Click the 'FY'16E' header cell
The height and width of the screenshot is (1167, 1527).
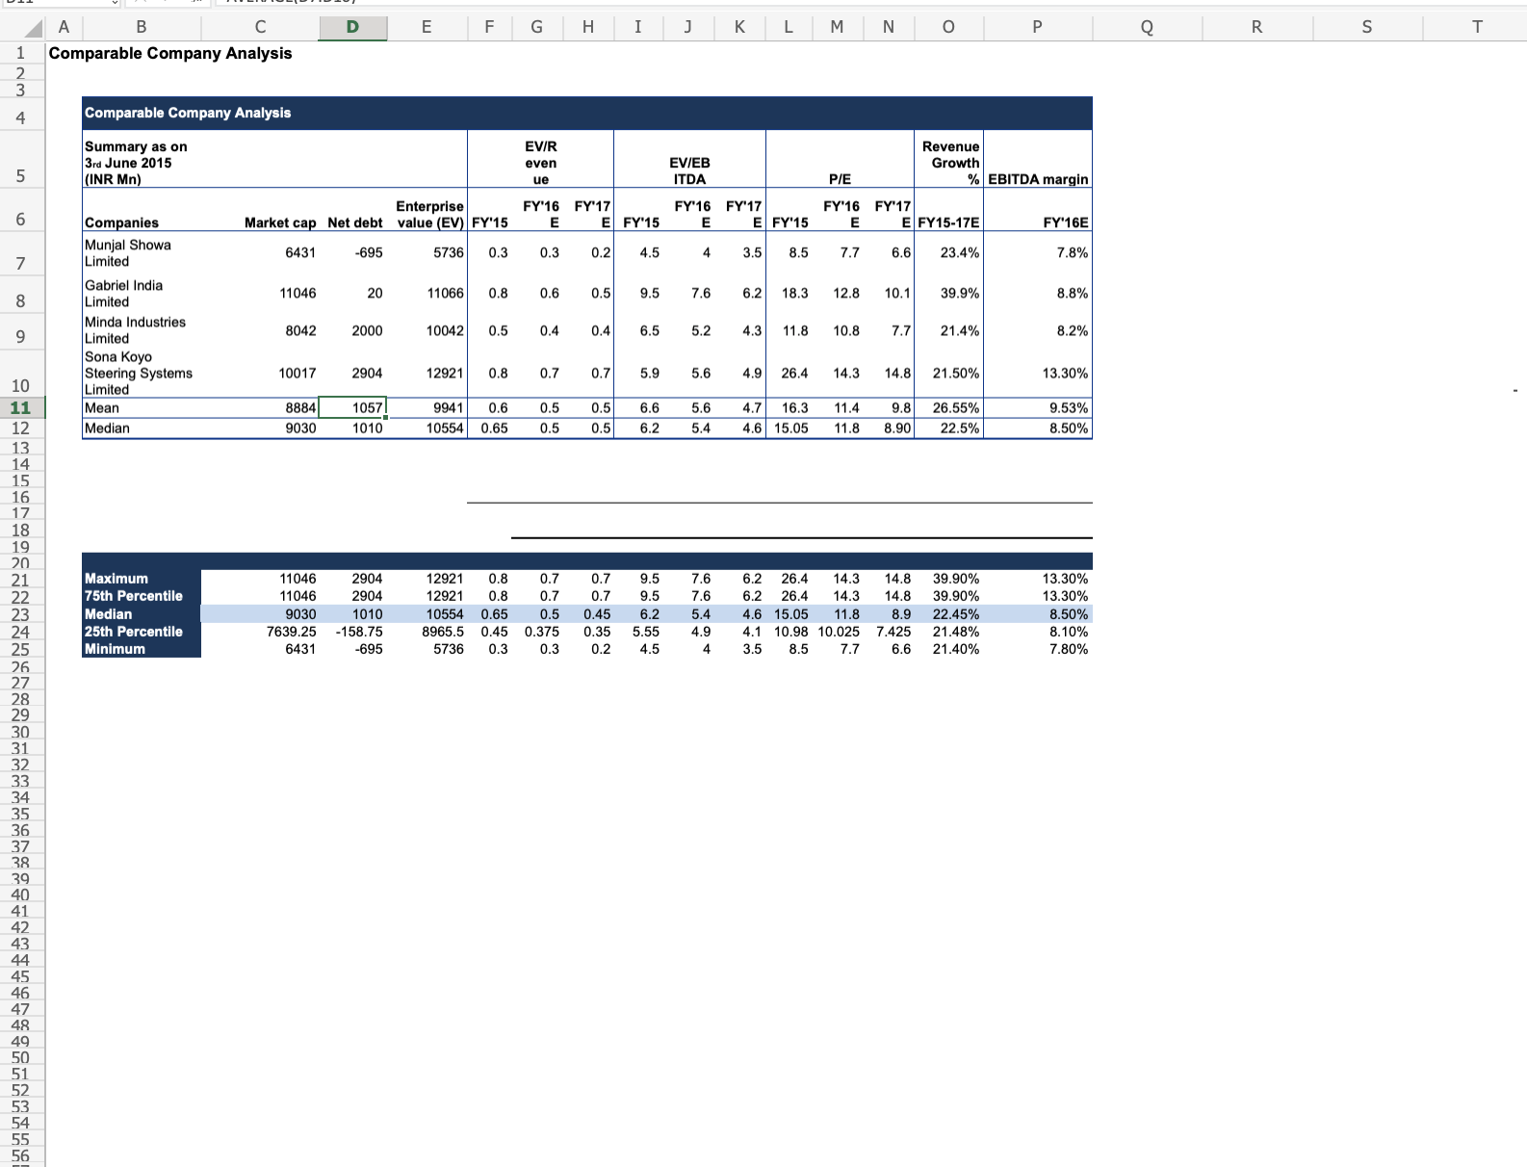pyautogui.click(x=1066, y=222)
